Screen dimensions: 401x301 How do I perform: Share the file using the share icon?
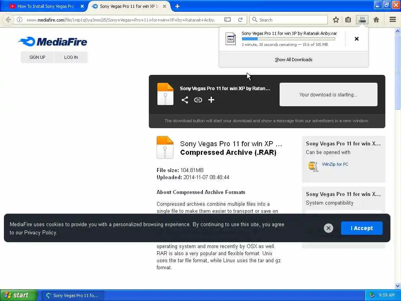coord(185,100)
